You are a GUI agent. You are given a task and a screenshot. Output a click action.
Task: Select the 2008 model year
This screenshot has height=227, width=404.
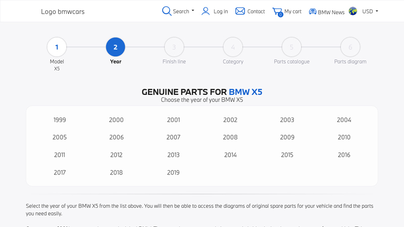pos(230,137)
